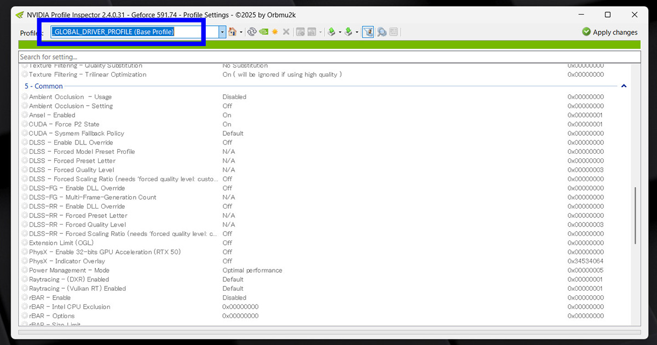Open dropdown arrow beside export profile icon
657x345 pixels.
[x=339, y=32]
